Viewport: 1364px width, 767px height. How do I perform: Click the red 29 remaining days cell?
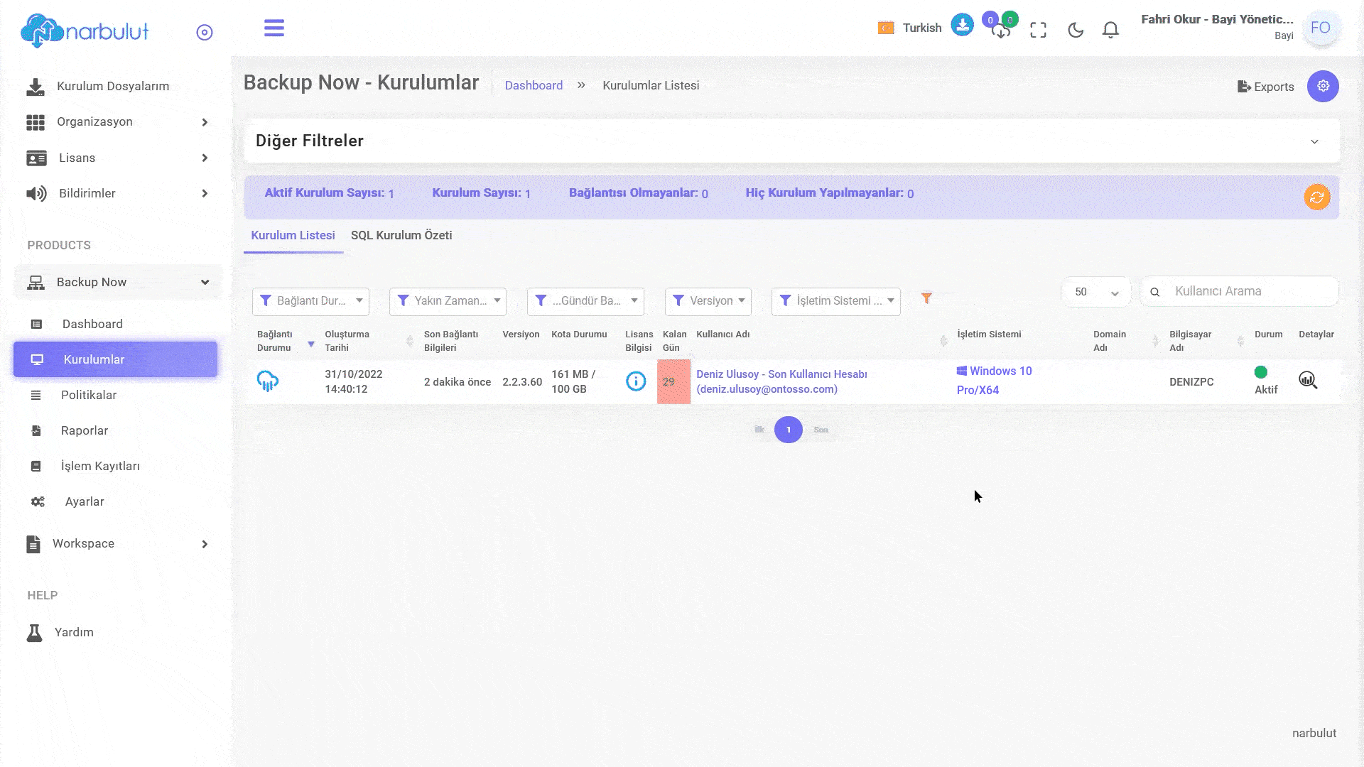coord(673,381)
